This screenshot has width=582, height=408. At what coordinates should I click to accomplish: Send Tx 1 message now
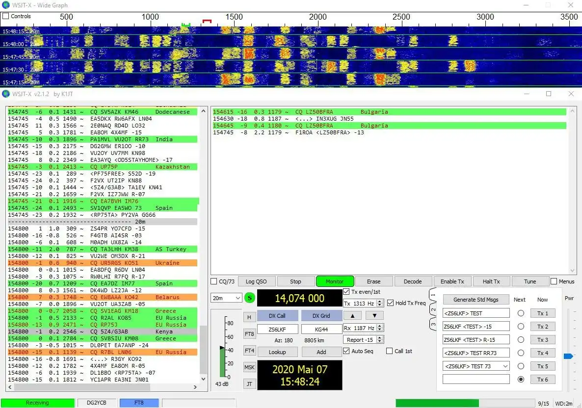(x=543, y=313)
